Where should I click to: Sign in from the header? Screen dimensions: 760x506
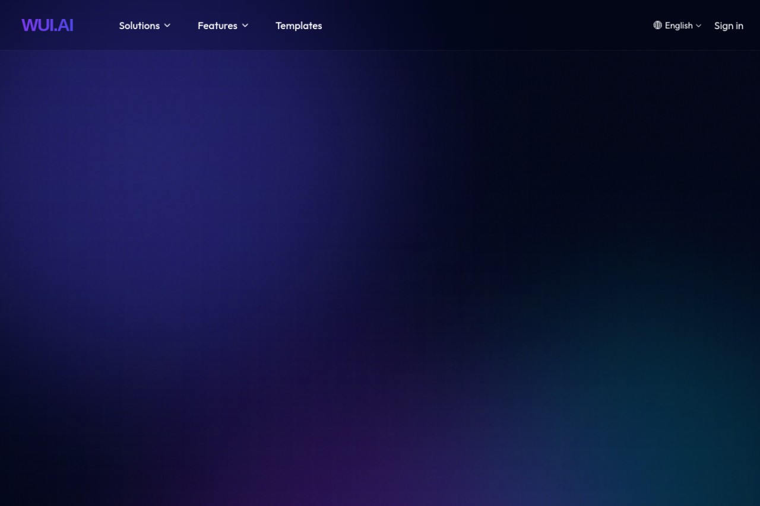pyautogui.click(x=729, y=26)
